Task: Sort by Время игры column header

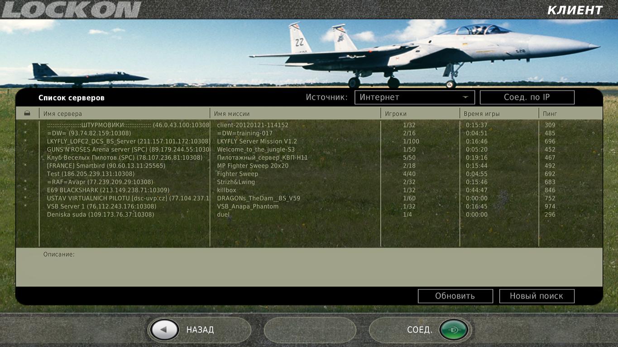Action: point(482,114)
